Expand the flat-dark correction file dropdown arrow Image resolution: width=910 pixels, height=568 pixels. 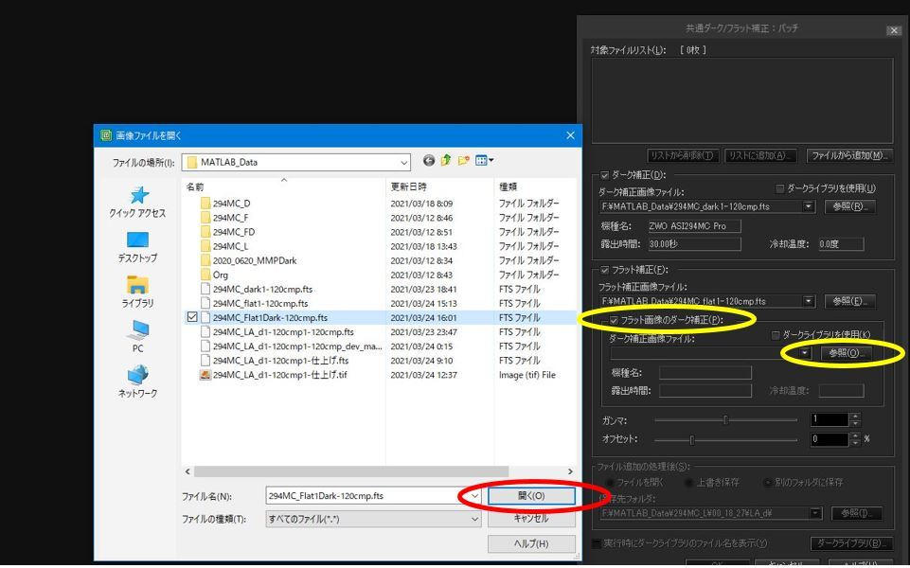804,353
